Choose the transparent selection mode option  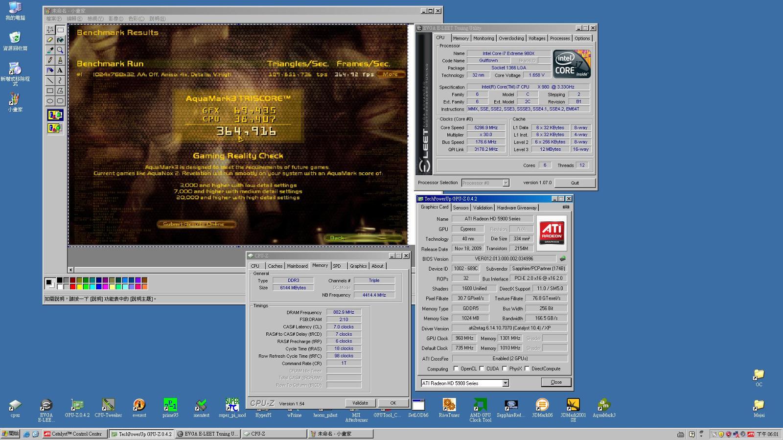click(x=55, y=128)
